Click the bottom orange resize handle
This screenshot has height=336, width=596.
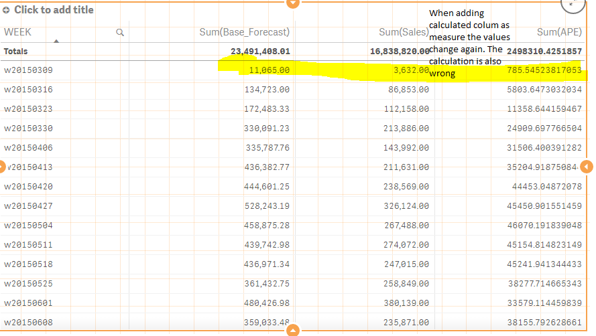(x=292, y=330)
